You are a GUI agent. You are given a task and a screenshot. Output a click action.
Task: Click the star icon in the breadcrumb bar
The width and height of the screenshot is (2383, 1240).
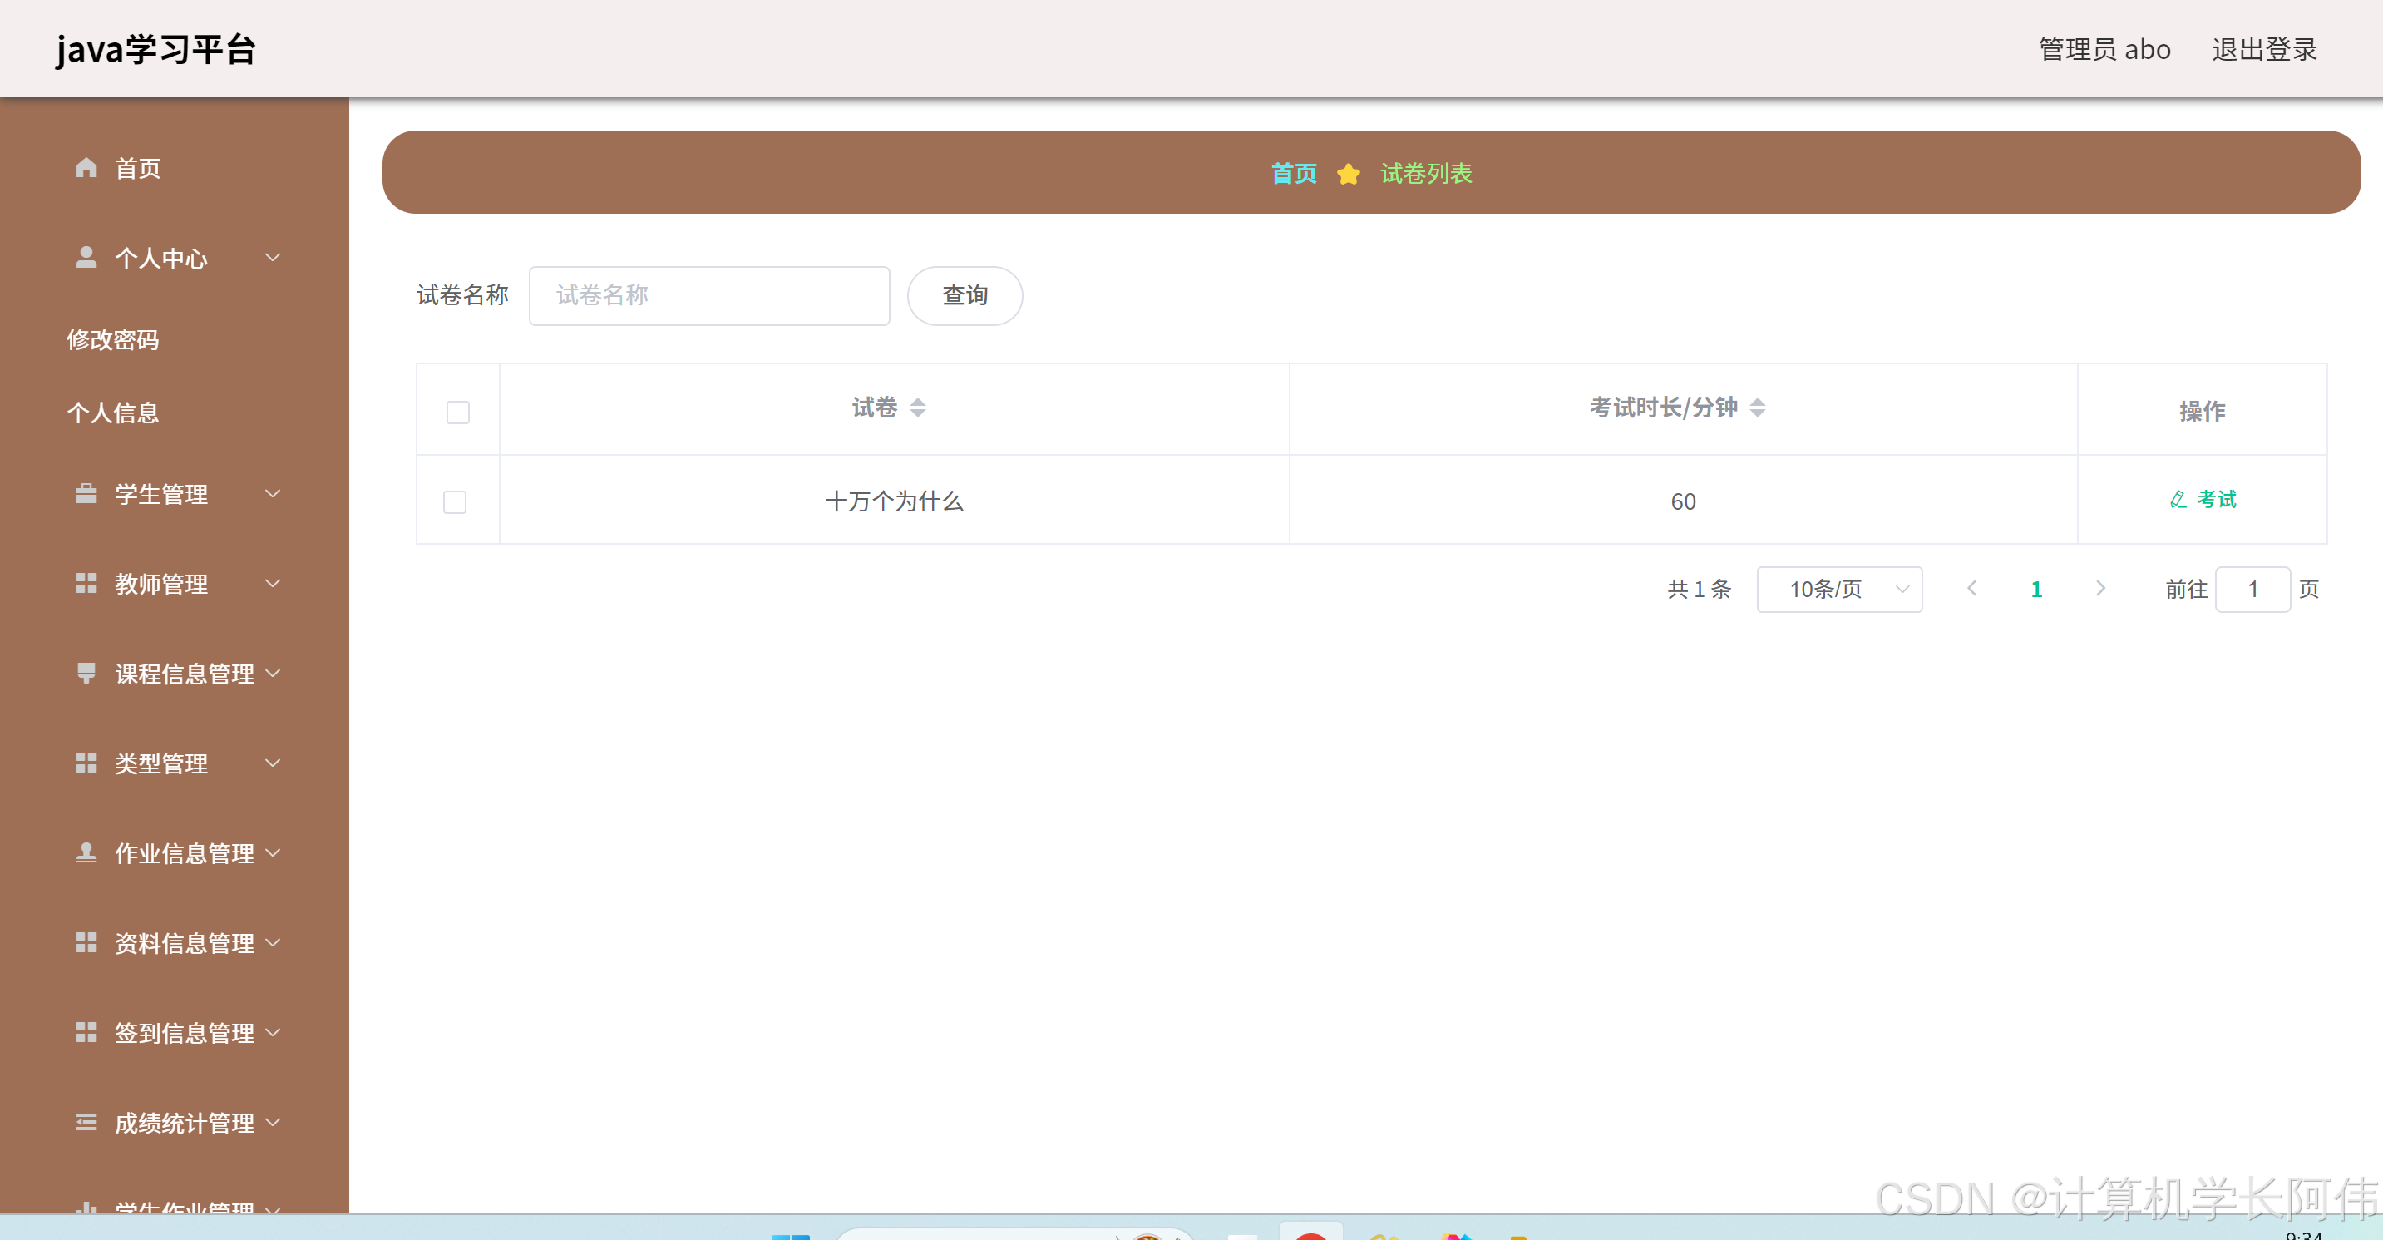click(1349, 174)
